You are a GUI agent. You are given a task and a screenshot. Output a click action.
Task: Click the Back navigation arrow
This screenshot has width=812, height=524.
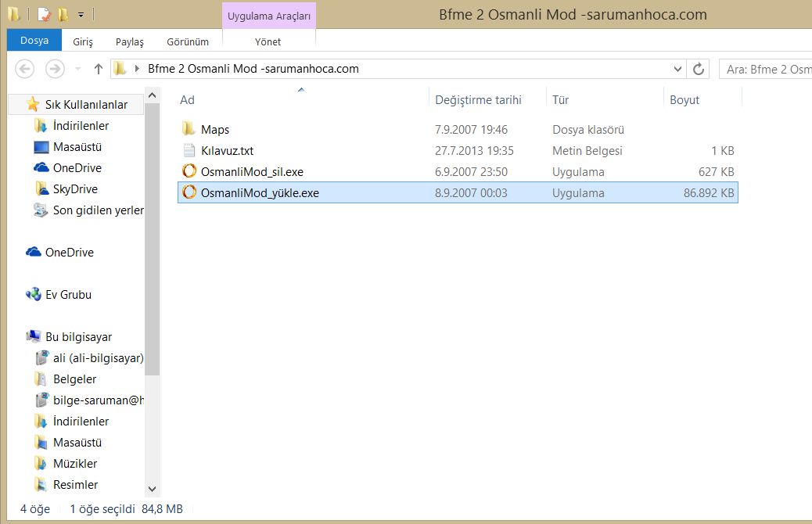(25, 69)
